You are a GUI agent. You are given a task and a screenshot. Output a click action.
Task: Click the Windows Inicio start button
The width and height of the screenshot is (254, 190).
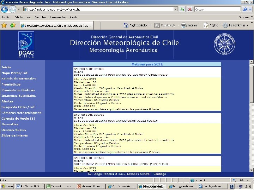click(7, 186)
